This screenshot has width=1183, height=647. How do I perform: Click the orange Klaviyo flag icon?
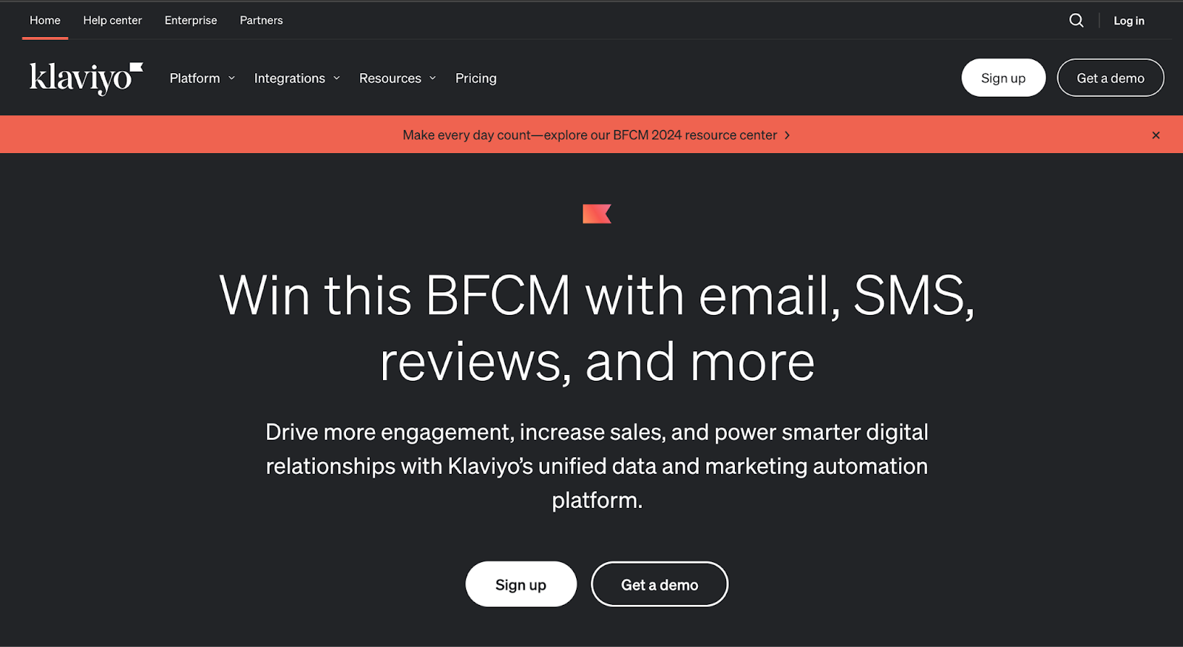[597, 214]
